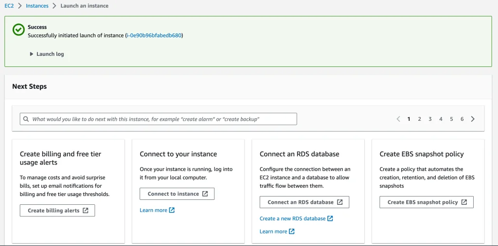Select page 2 in pagination

pos(419,119)
